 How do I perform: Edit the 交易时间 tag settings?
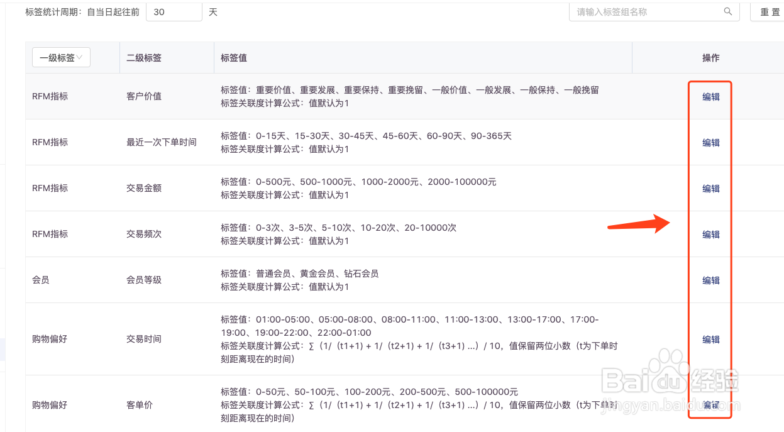click(x=710, y=339)
